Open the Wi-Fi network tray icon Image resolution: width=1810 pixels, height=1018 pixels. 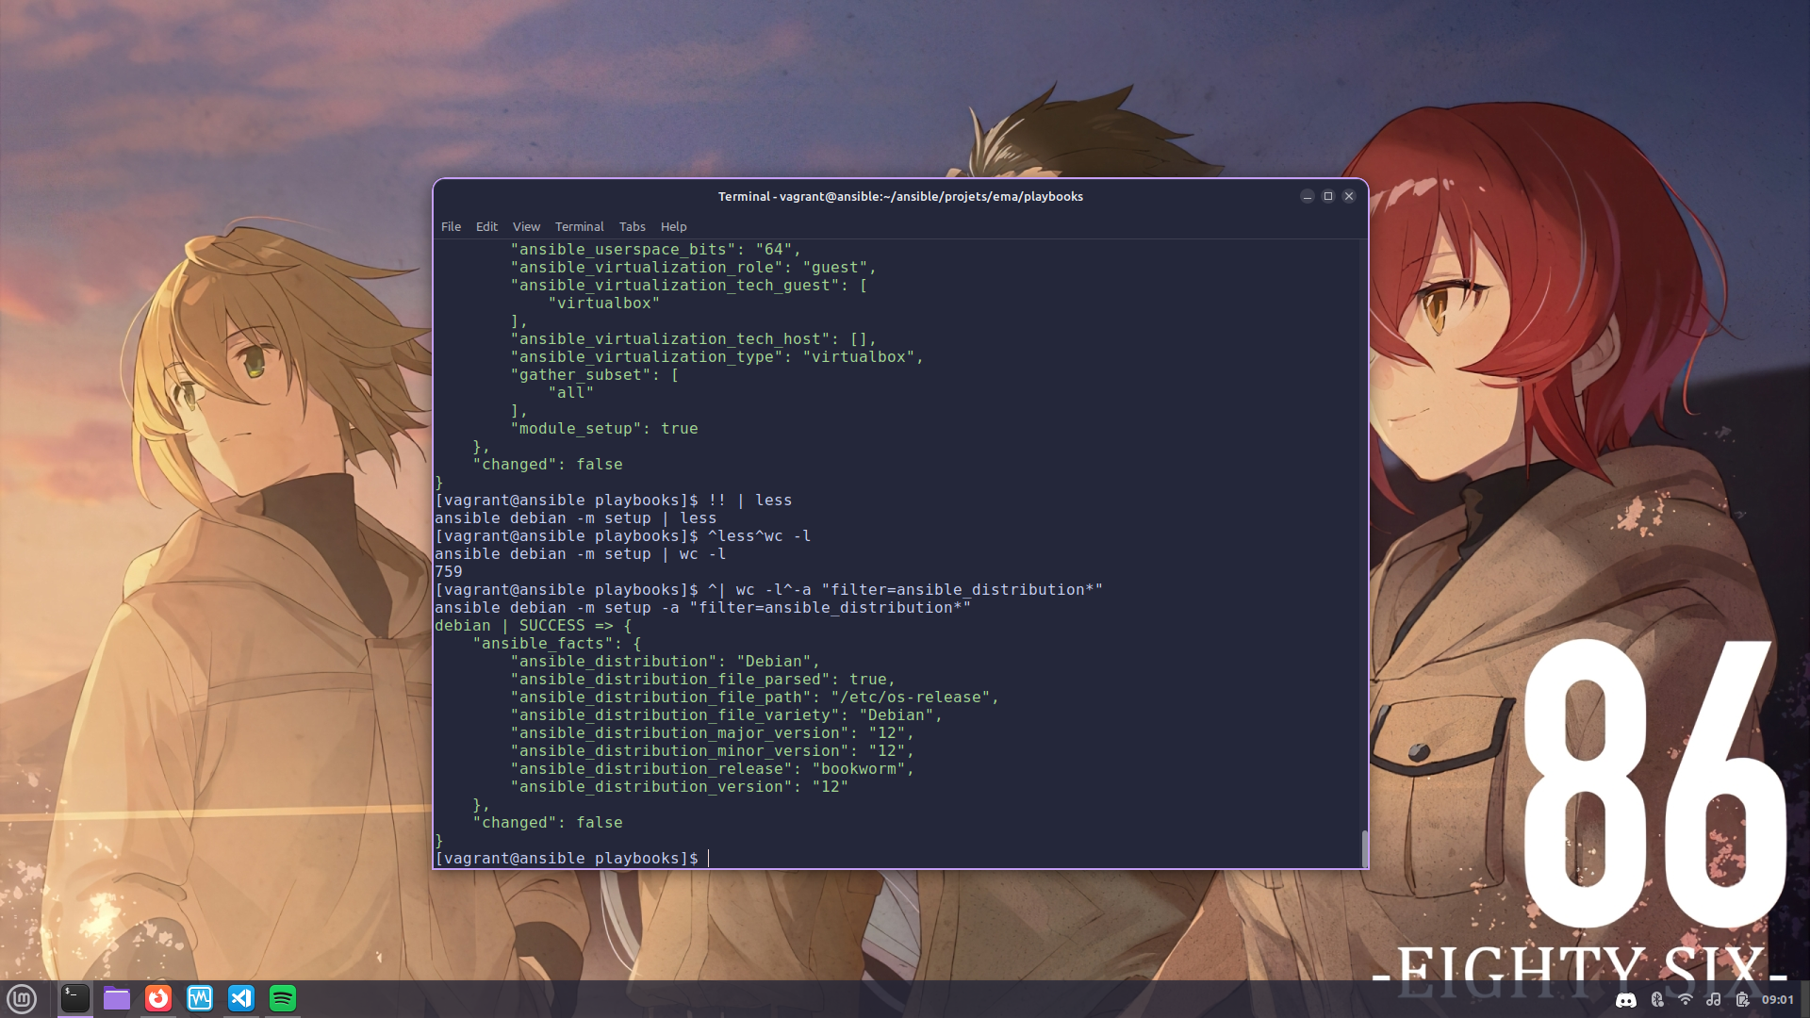1685,1000
